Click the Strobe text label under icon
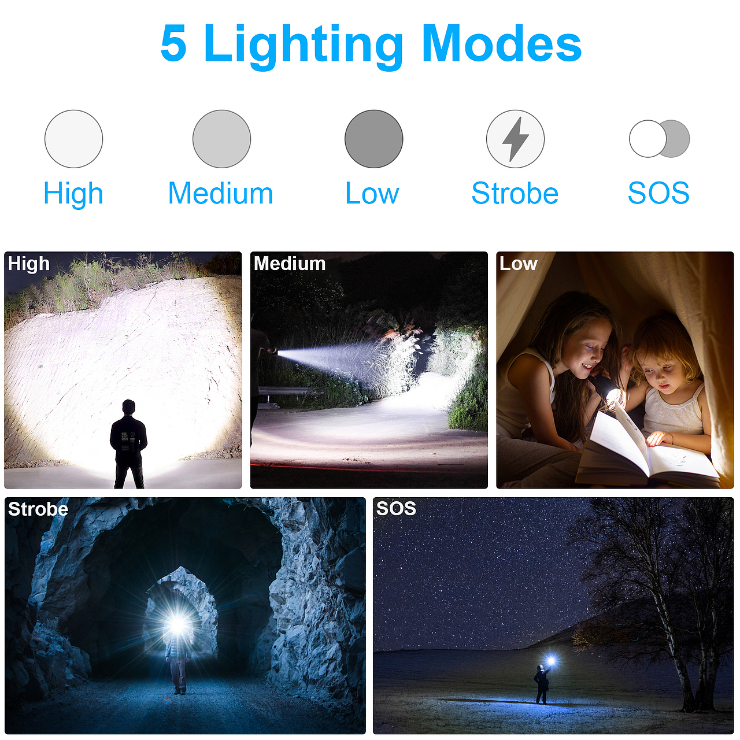This screenshot has width=740, height=740. coord(515,193)
